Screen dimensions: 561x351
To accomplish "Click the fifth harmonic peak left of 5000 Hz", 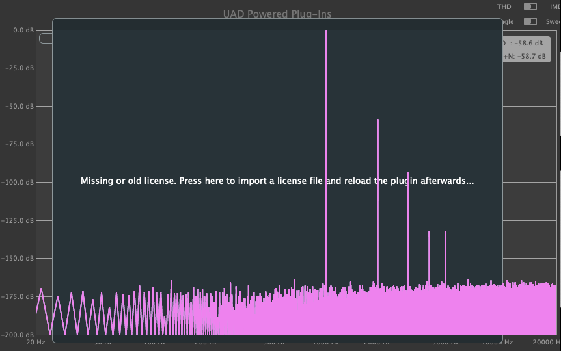I will (446, 255).
